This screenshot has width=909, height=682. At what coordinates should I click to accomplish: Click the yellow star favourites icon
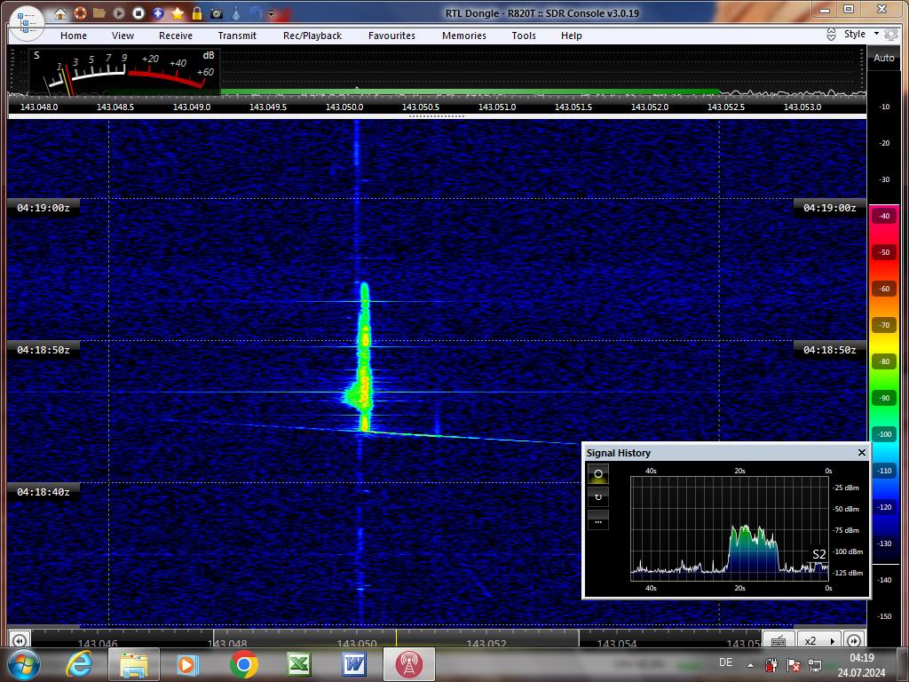click(x=178, y=13)
